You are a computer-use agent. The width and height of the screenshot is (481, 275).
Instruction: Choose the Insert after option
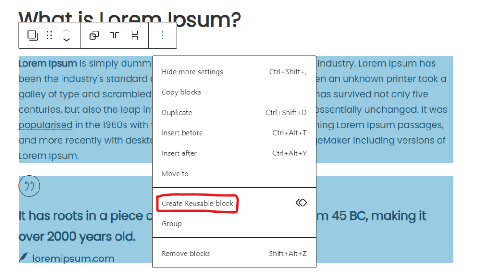pos(234,153)
